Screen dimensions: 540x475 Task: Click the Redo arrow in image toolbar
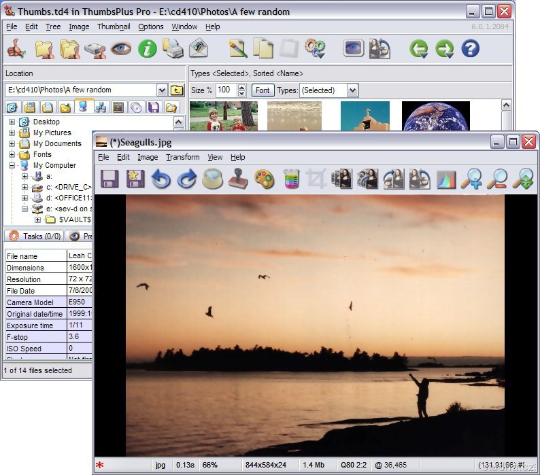click(186, 179)
